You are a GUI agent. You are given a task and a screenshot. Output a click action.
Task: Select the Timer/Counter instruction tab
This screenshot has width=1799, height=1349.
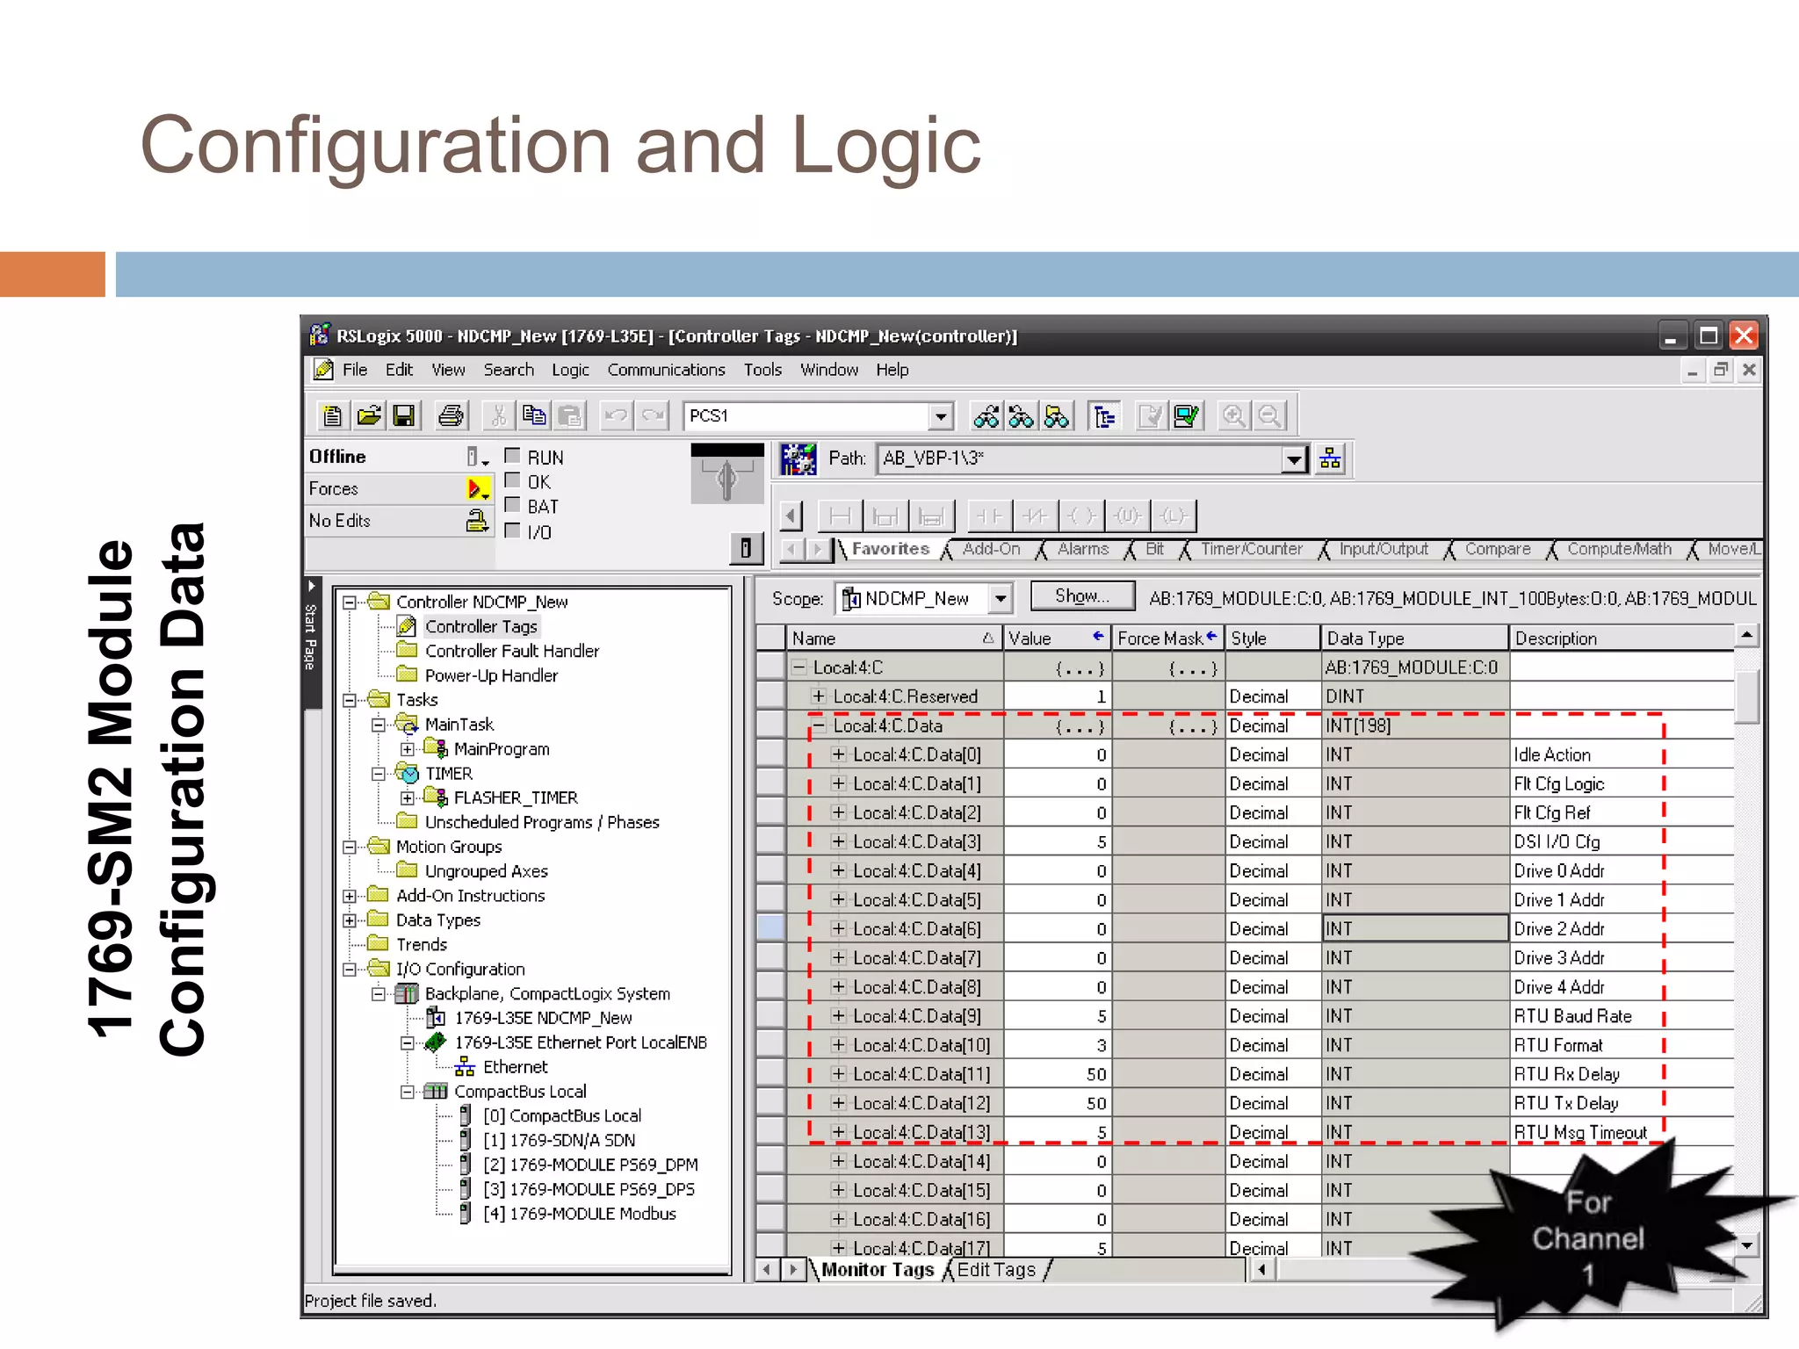click(x=1251, y=549)
